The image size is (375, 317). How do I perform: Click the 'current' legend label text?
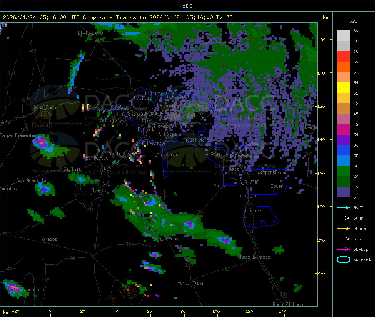click(362, 260)
